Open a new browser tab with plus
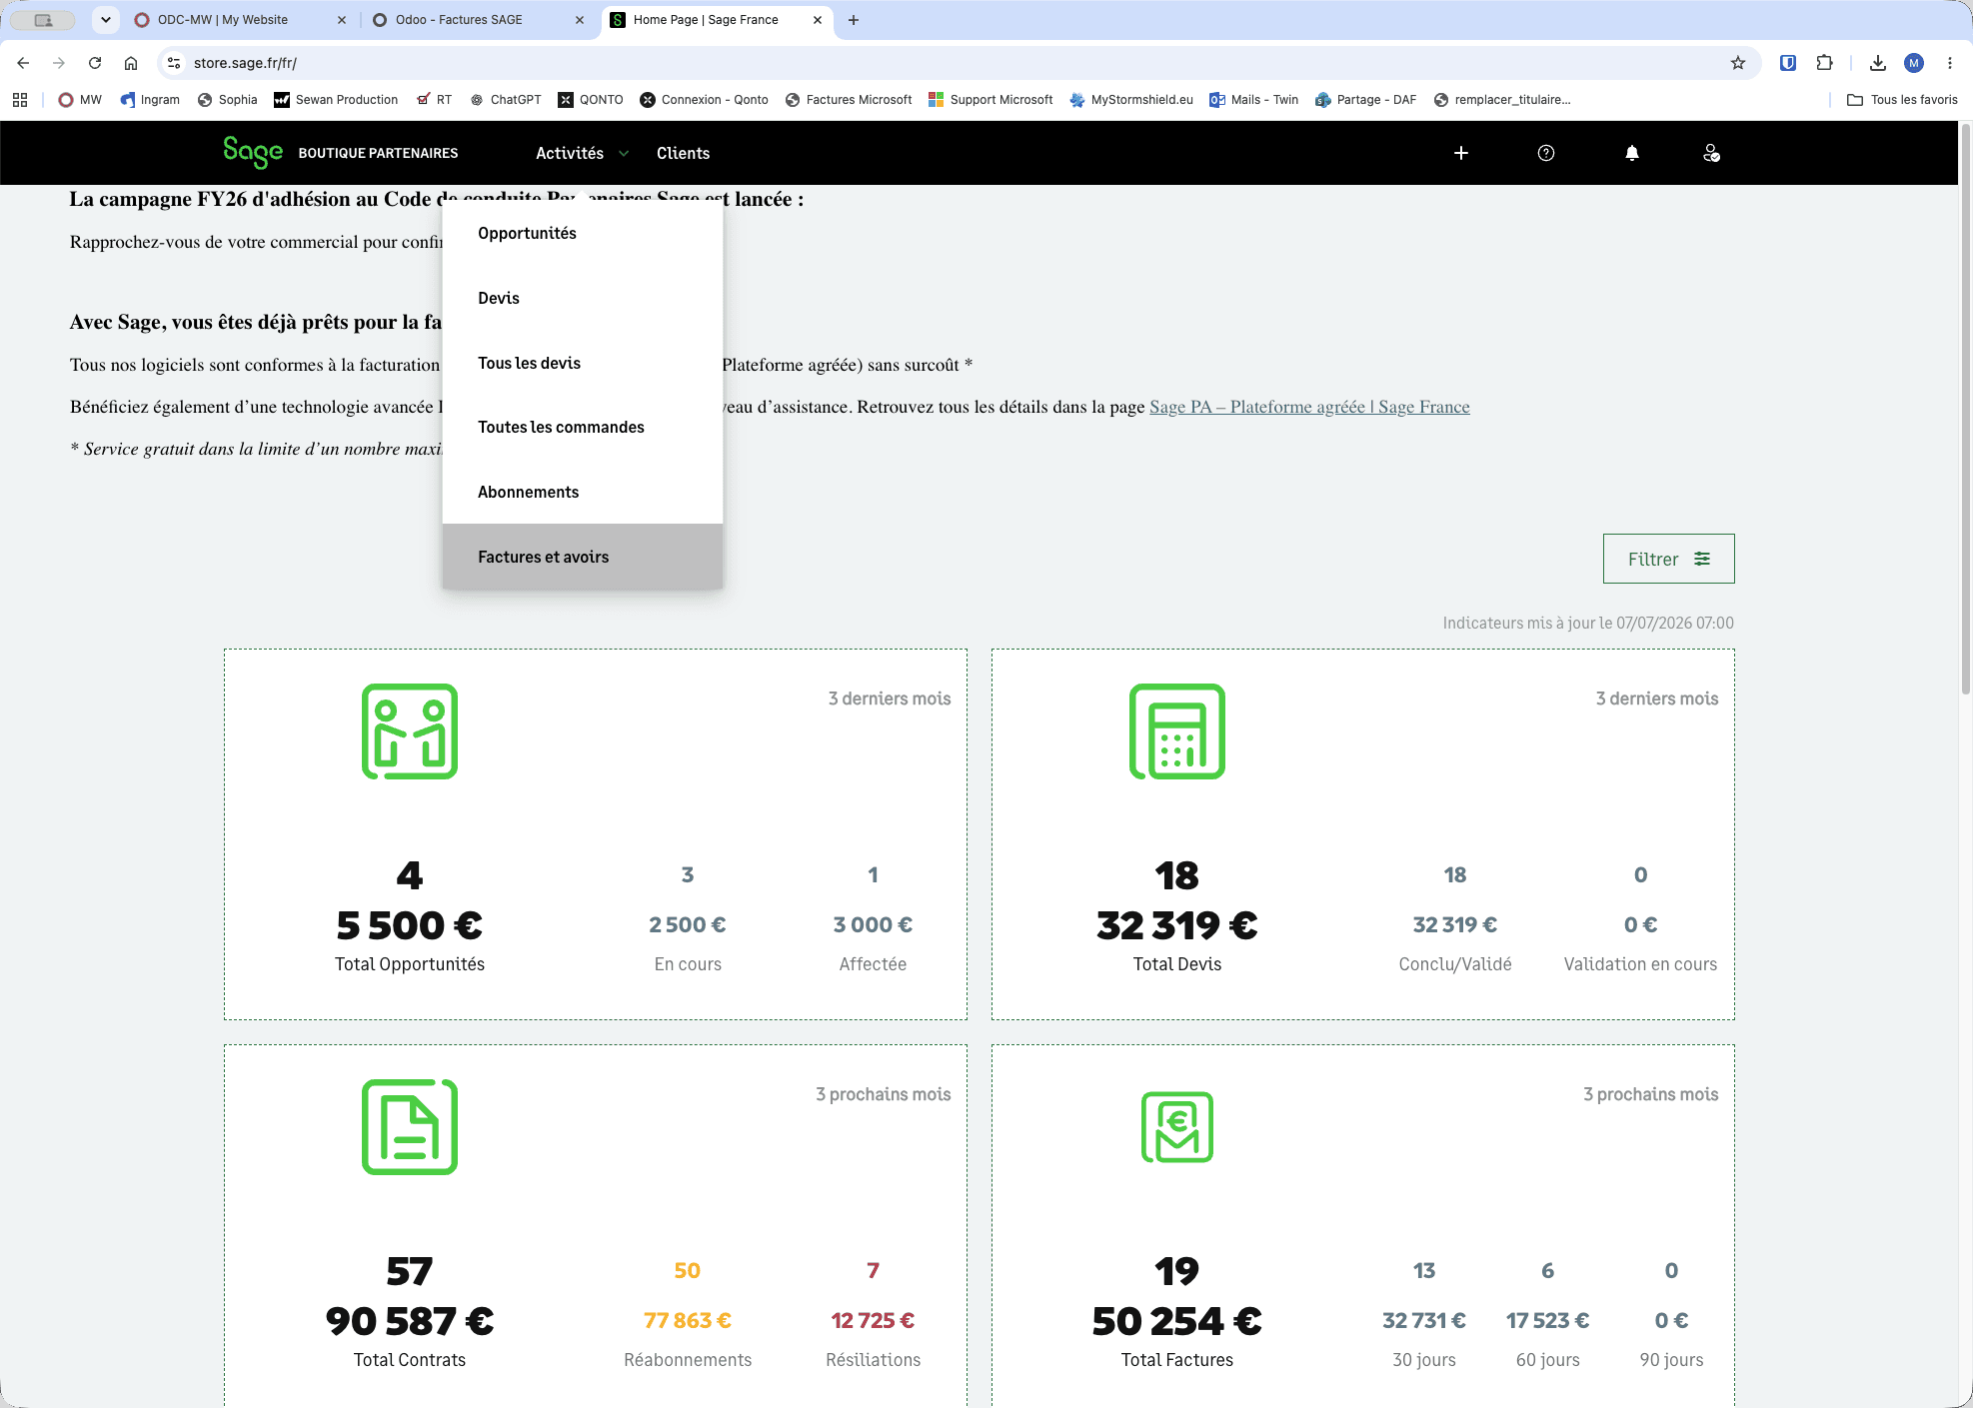The width and height of the screenshot is (1973, 1408). [x=854, y=20]
